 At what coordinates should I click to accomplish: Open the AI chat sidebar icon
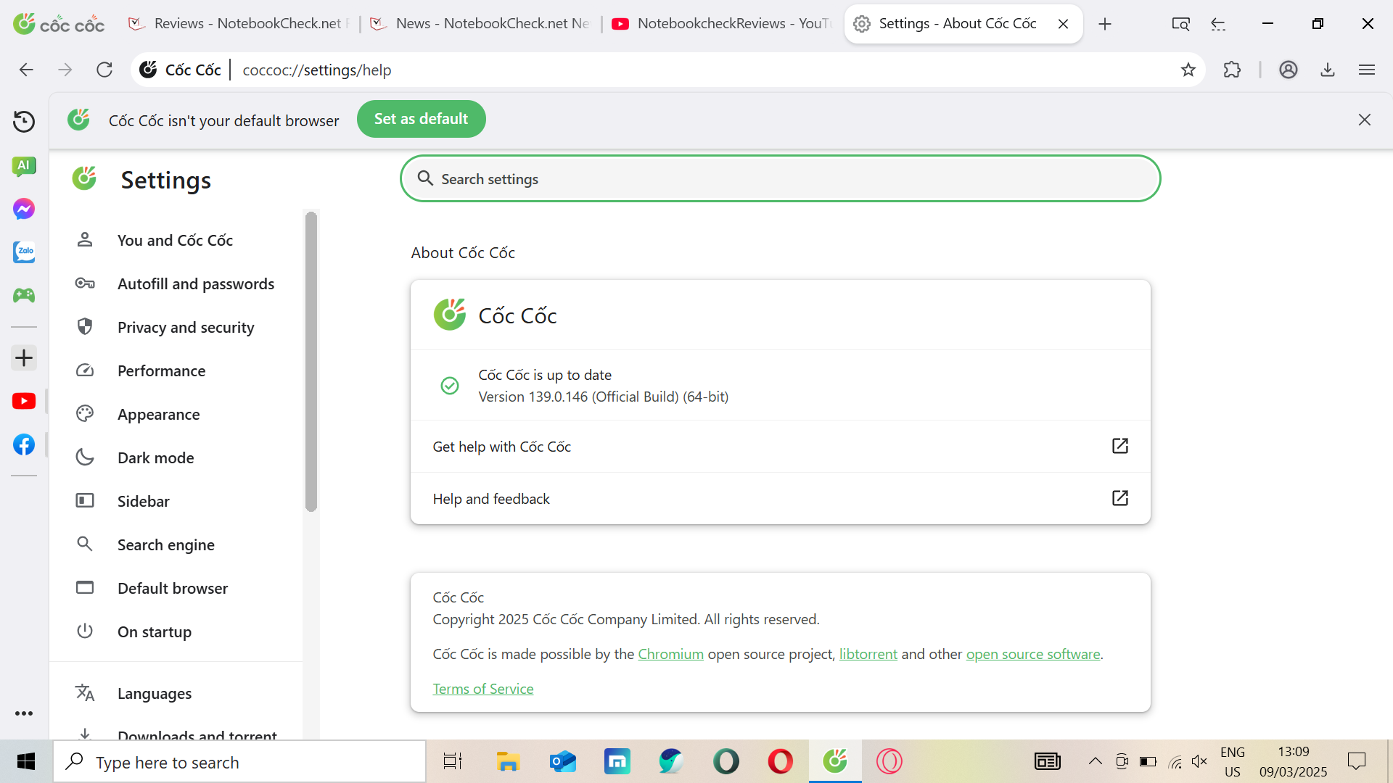(x=24, y=166)
